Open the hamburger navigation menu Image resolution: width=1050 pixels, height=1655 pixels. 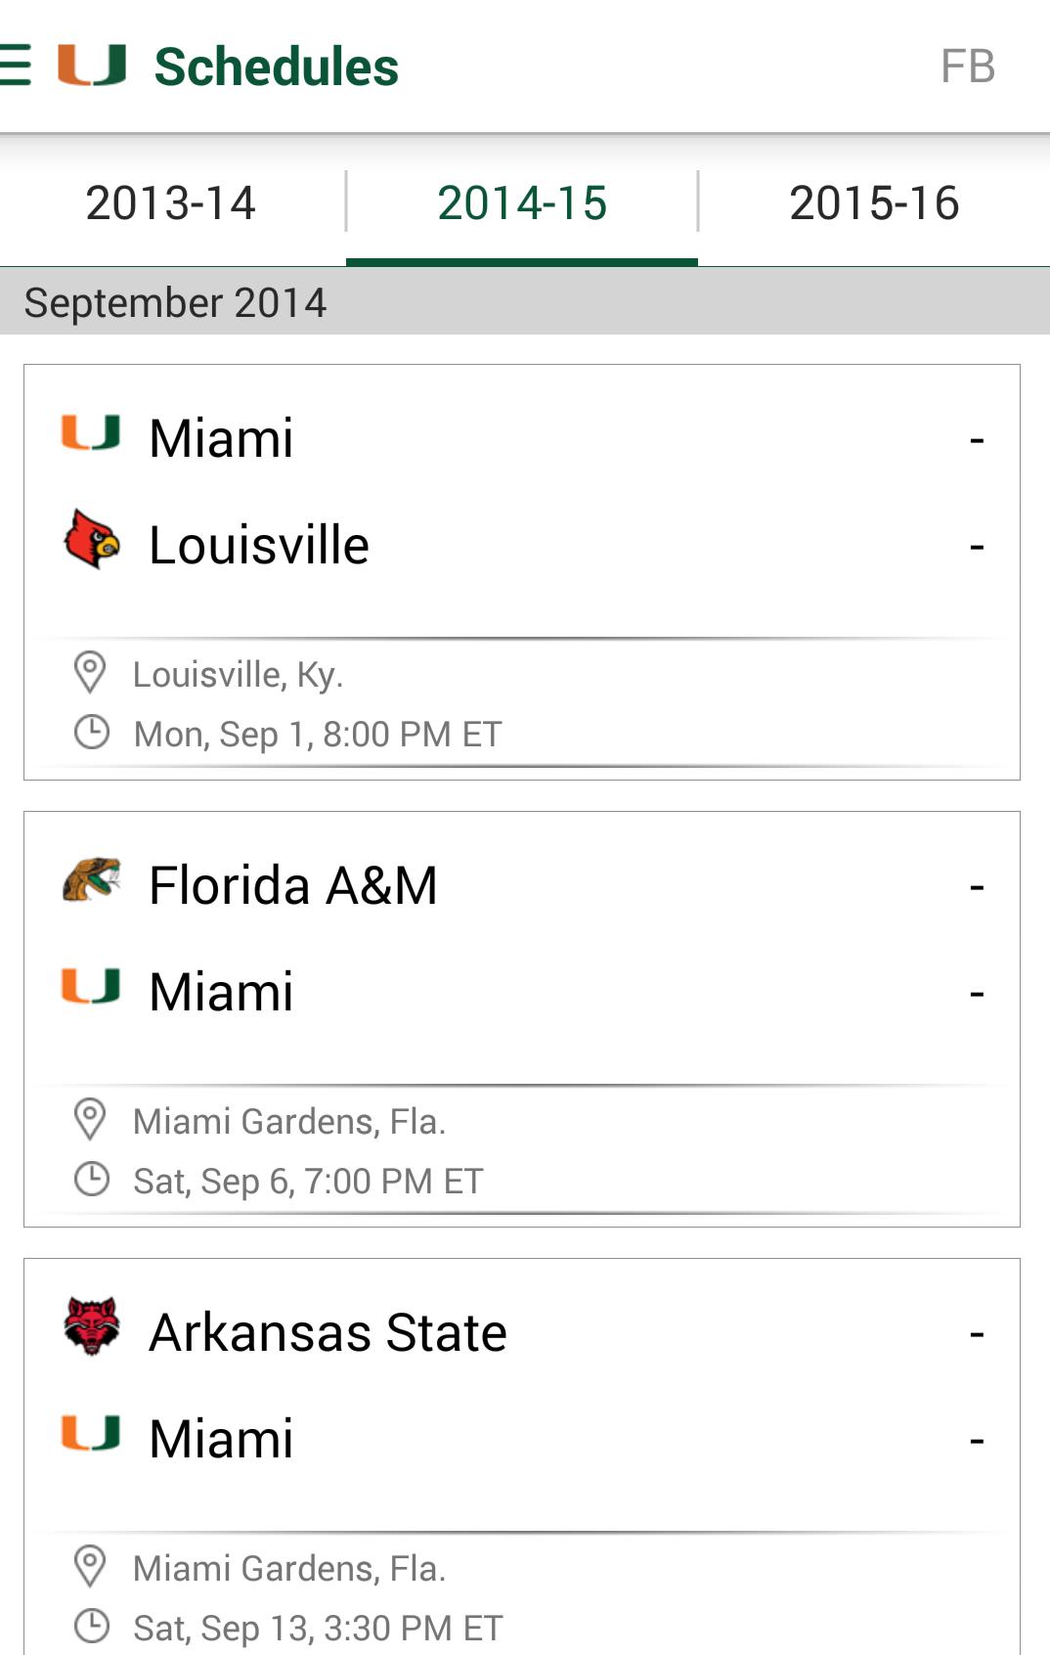[x=17, y=66]
